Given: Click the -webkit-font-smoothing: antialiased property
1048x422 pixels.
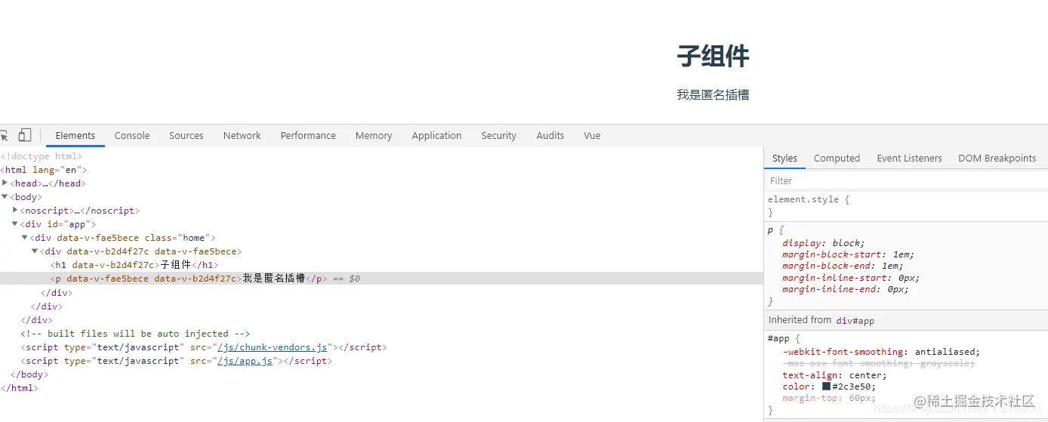Looking at the screenshot, I should click(881, 352).
